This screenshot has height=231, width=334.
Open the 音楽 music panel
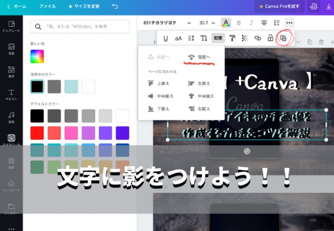coord(11,117)
